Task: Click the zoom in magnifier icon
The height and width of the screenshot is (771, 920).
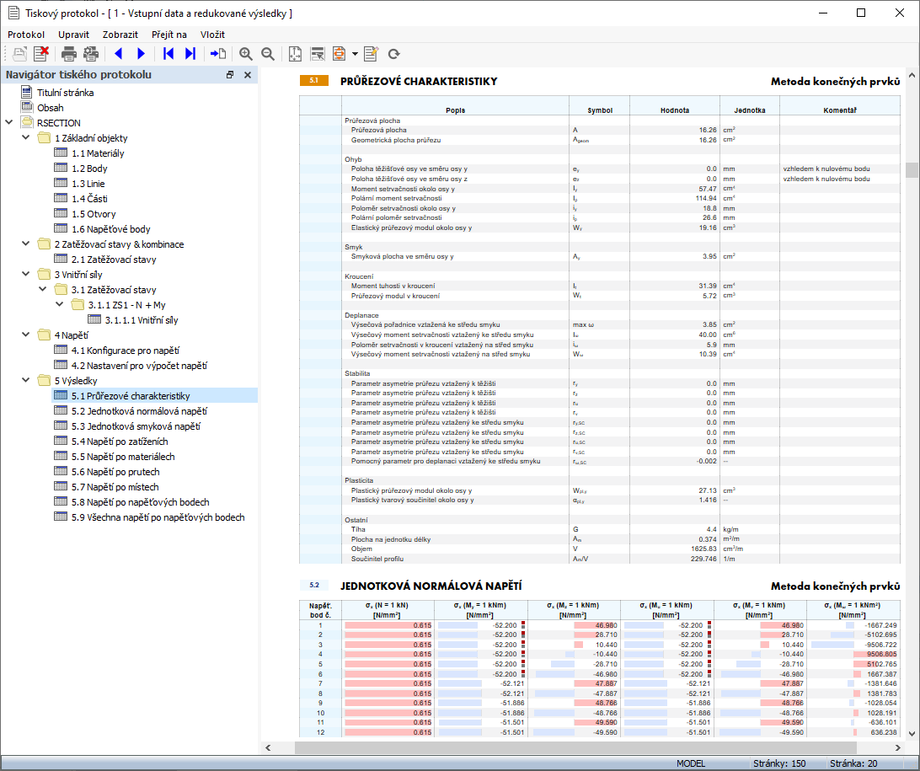Action: pos(246,54)
